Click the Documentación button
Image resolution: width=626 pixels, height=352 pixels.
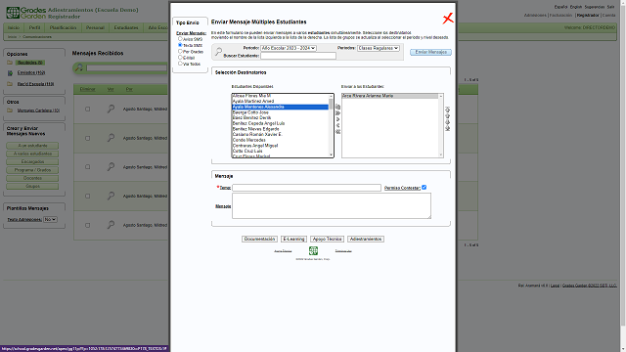click(259, 239)
